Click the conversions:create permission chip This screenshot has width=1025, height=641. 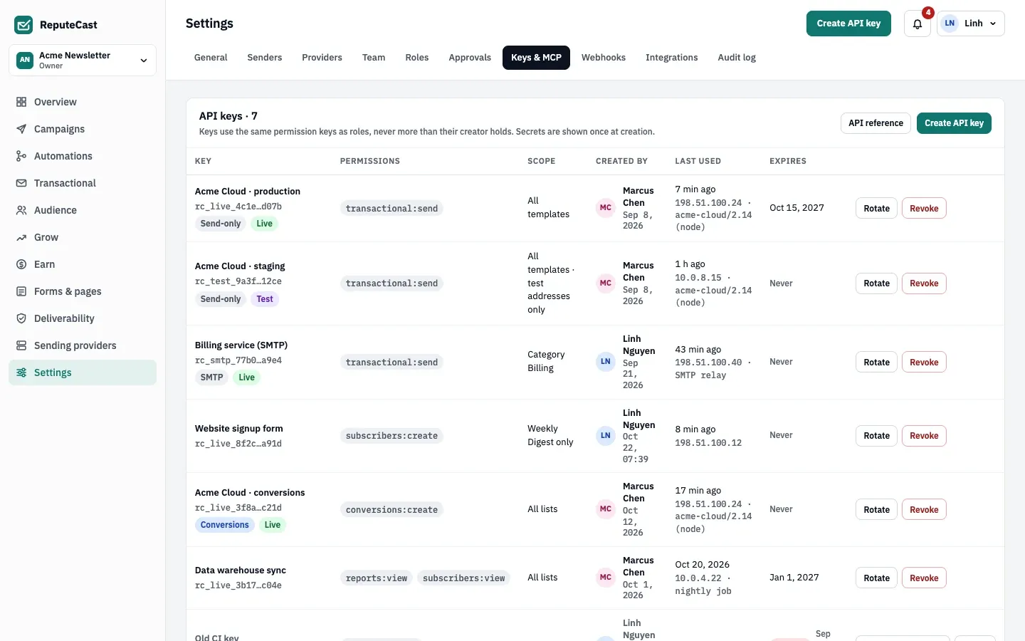click(391, 510)
